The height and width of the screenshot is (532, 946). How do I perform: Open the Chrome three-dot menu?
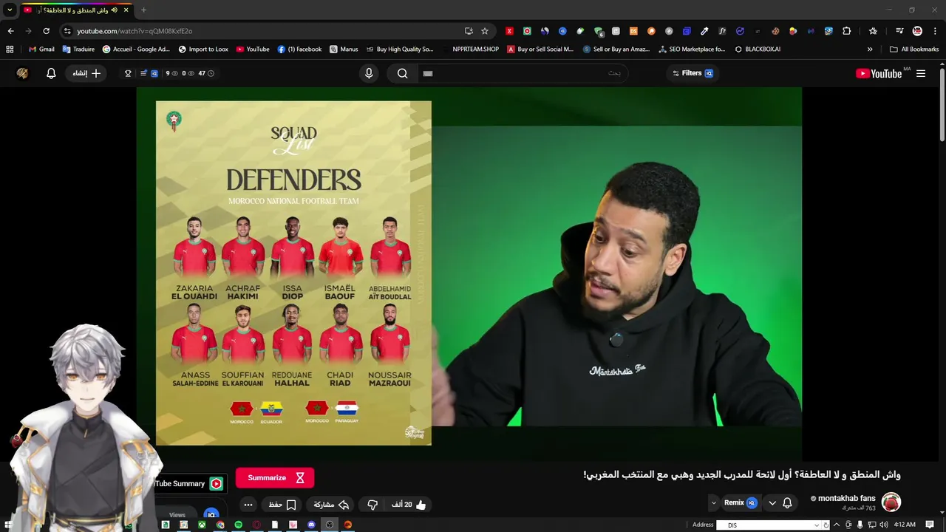[x=936, y=31]
